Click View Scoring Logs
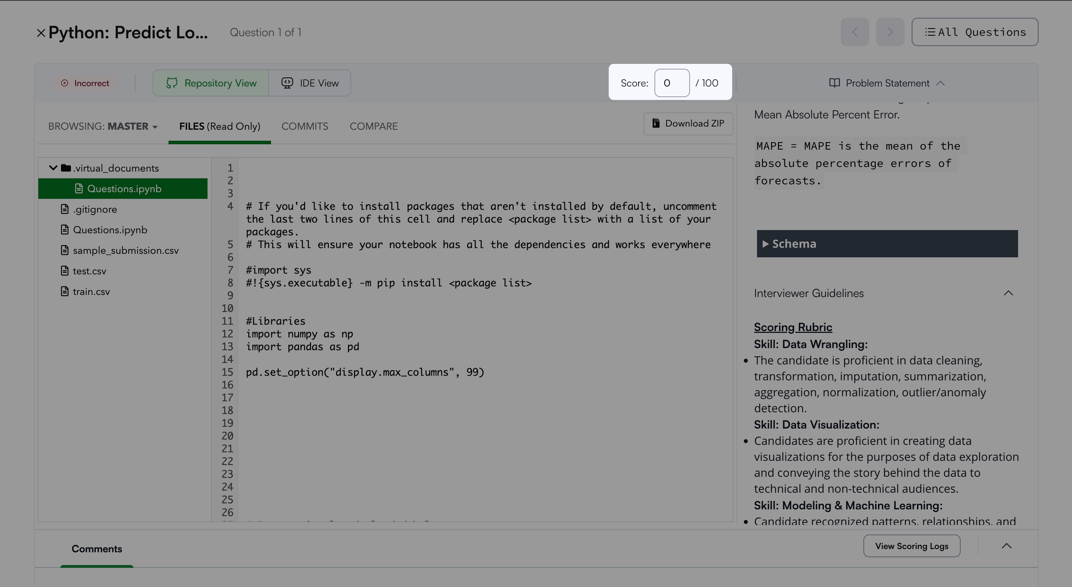Image resolution: width=1072 pixels, height=587 pixels. coord(911,546)
